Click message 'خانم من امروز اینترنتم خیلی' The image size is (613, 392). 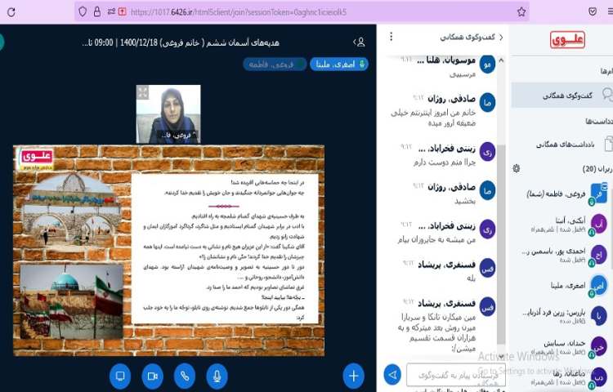[433, 117]
